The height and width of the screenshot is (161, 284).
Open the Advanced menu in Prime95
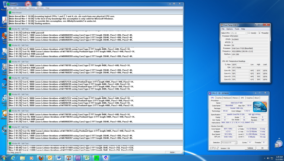(22, 8)
